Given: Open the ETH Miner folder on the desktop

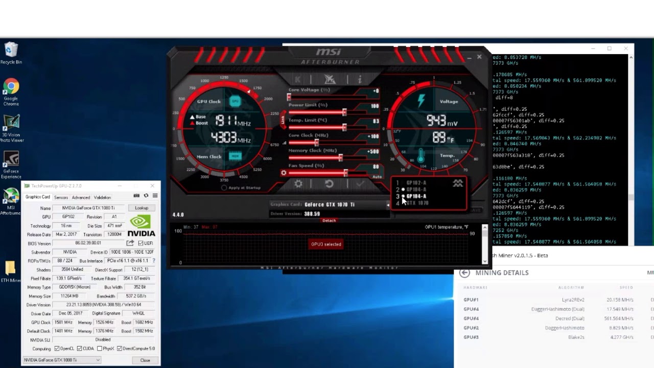Looking at the screenshot, I should coord(10,271).
